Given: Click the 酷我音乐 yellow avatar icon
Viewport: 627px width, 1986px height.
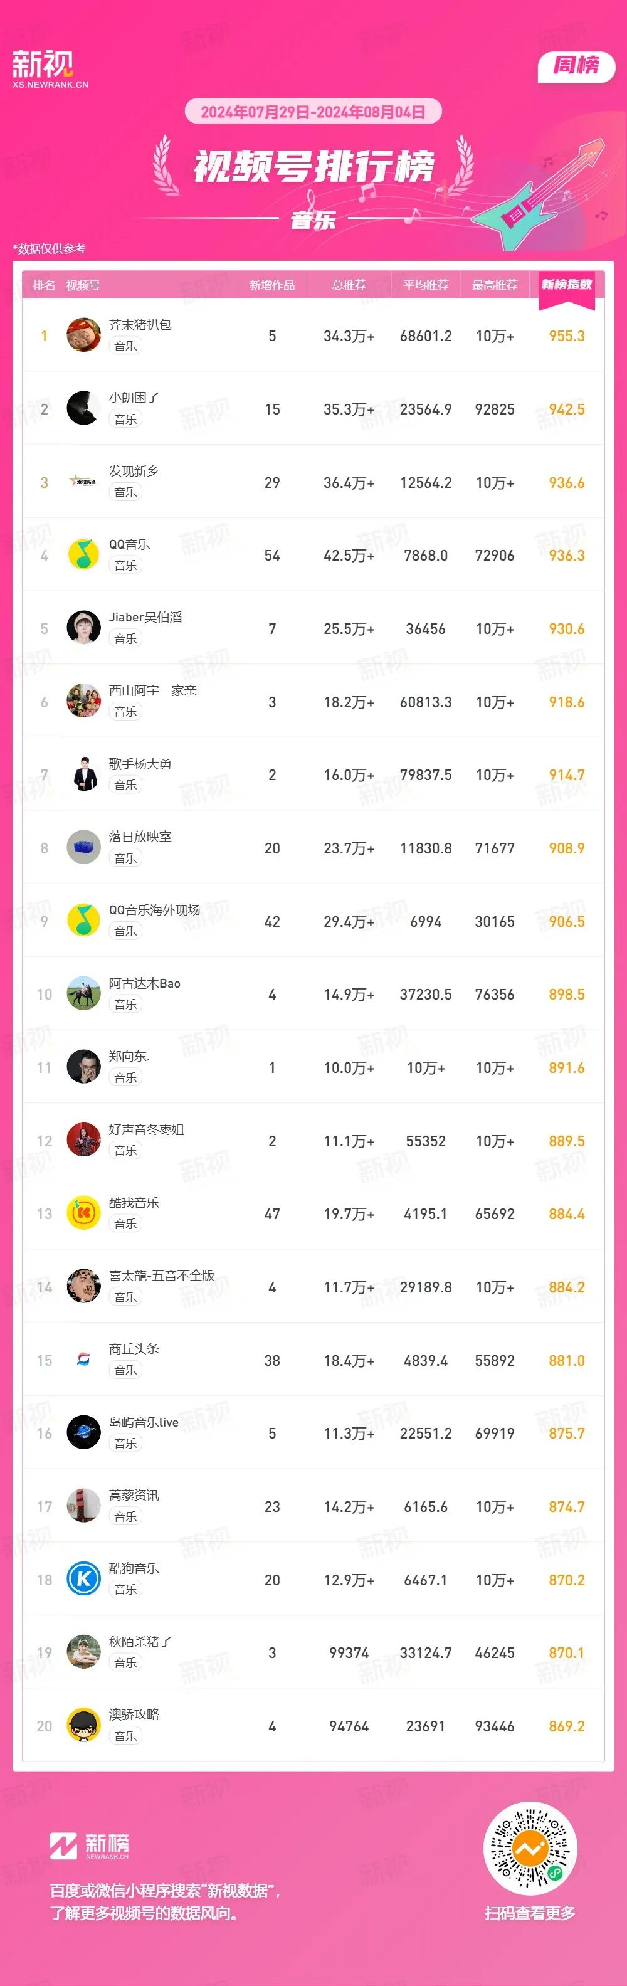Looking at the screenshot, I should click(x=83, y=1213).
